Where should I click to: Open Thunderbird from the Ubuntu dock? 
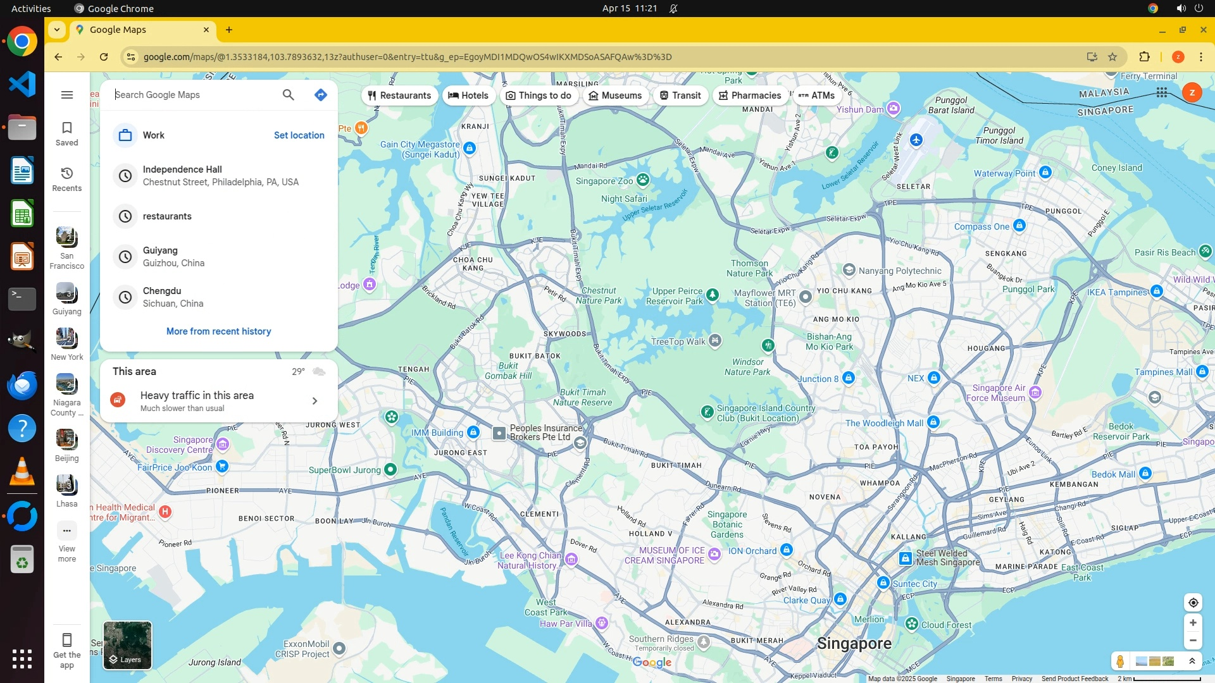22,385
